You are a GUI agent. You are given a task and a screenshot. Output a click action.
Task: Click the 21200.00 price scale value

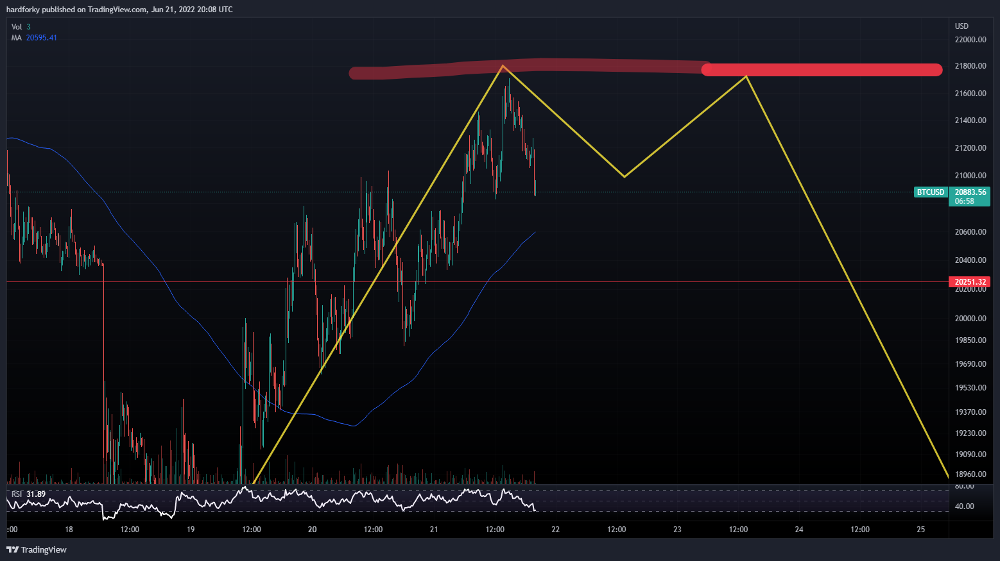(x=970, y=148)
